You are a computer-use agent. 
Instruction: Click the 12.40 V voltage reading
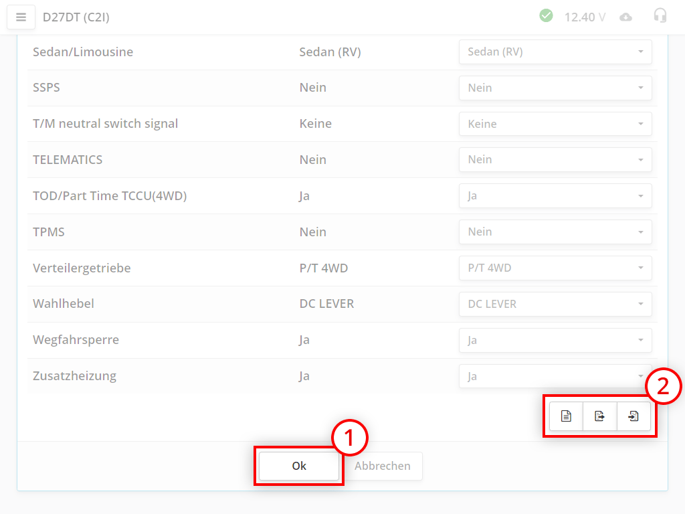coord(585,17)
